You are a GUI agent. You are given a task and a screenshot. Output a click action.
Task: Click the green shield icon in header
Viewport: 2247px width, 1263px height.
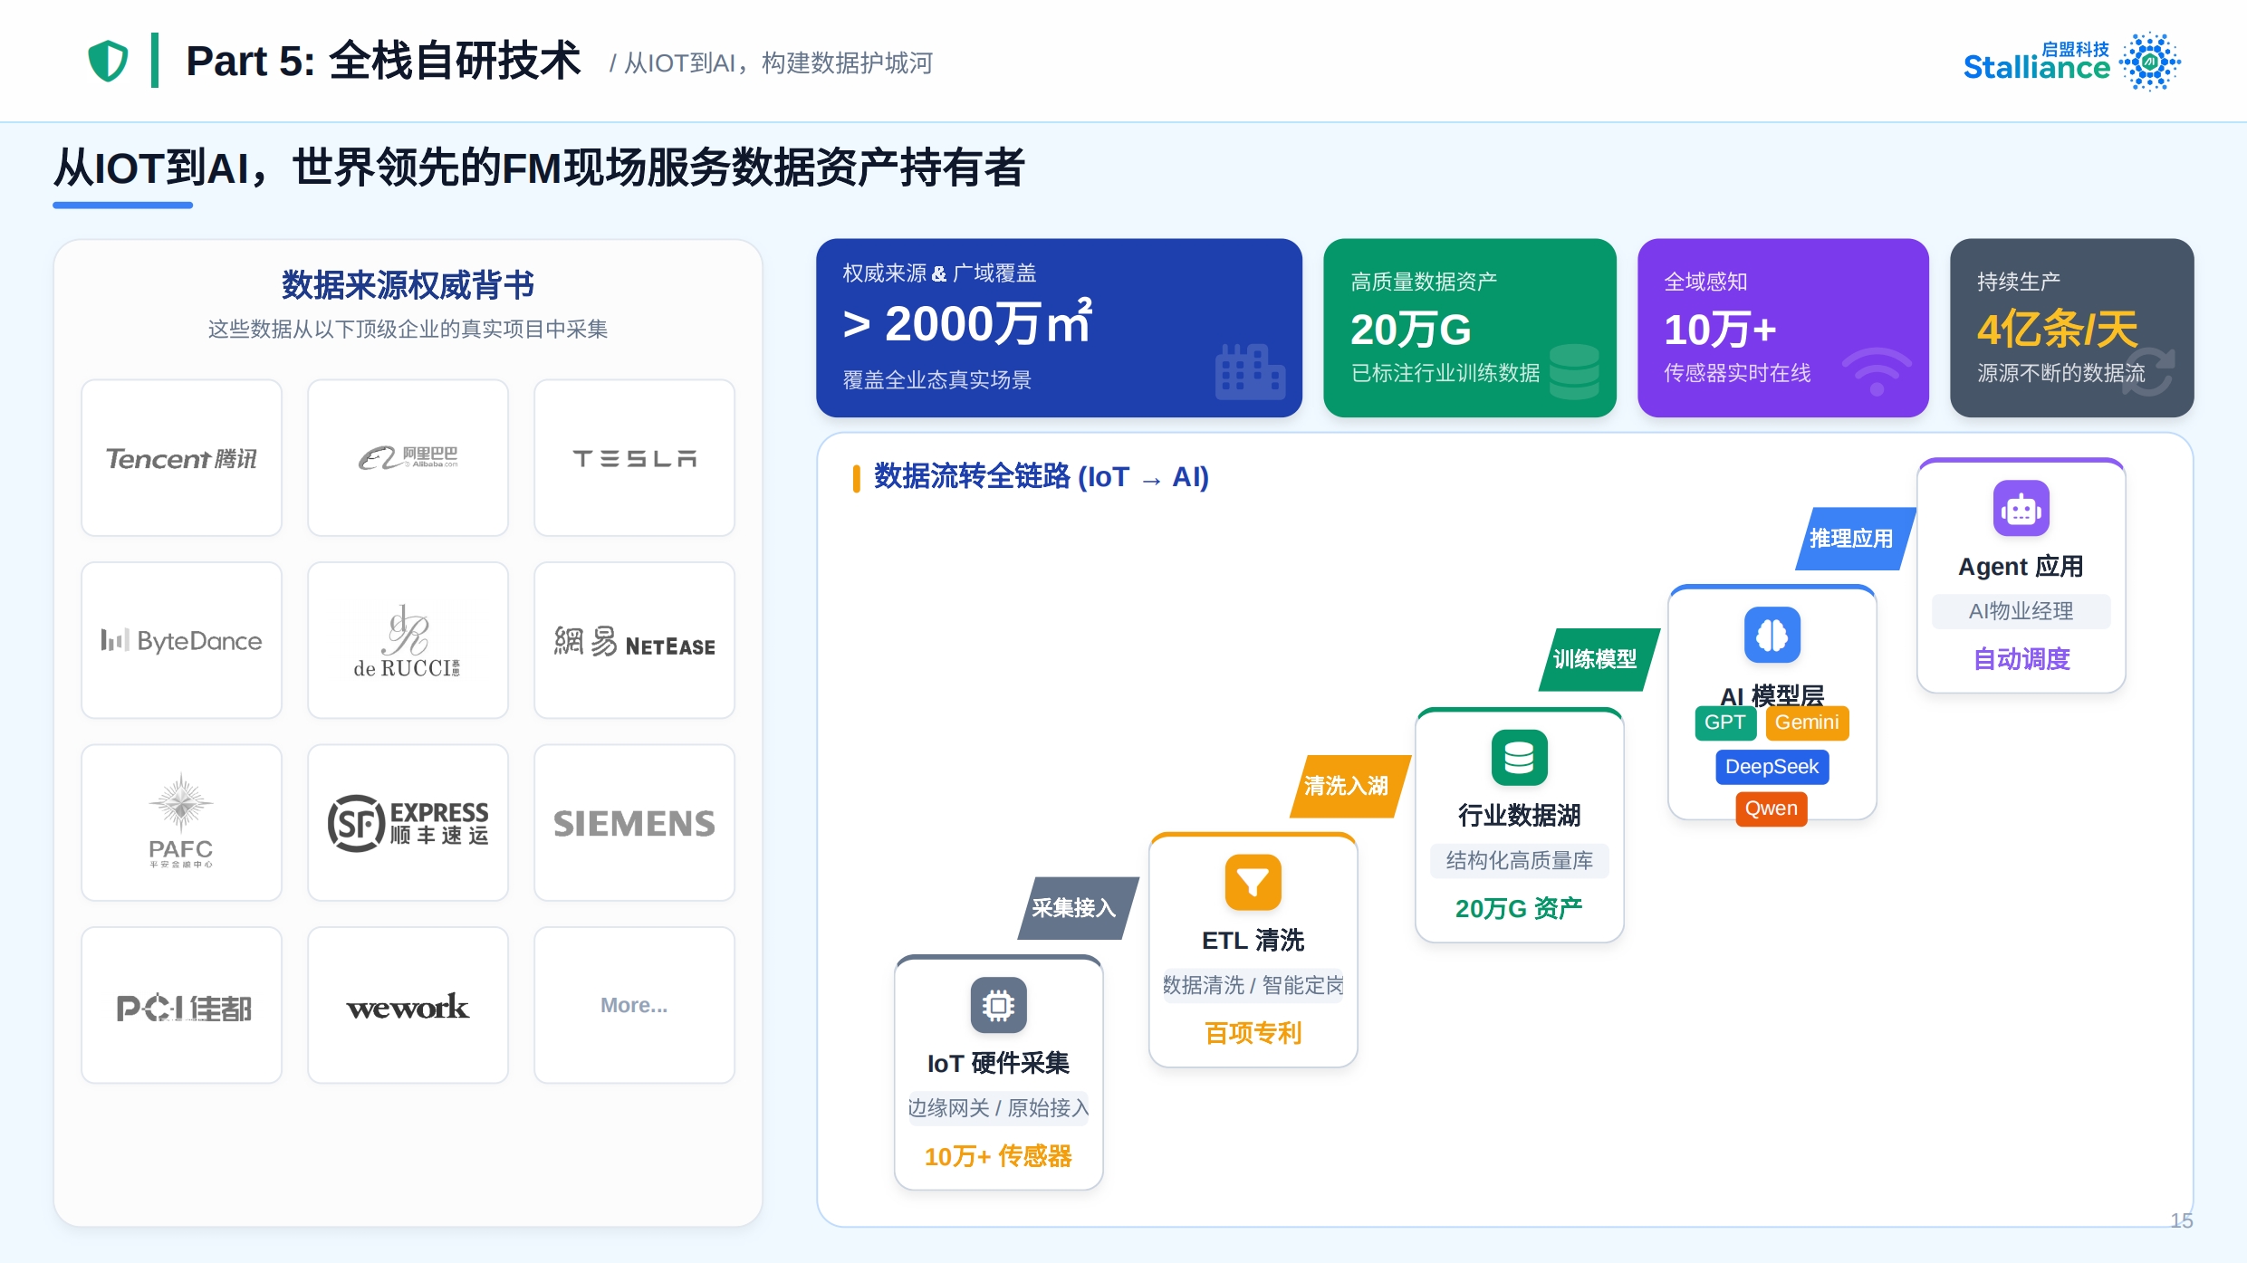(x=108, y=61)
